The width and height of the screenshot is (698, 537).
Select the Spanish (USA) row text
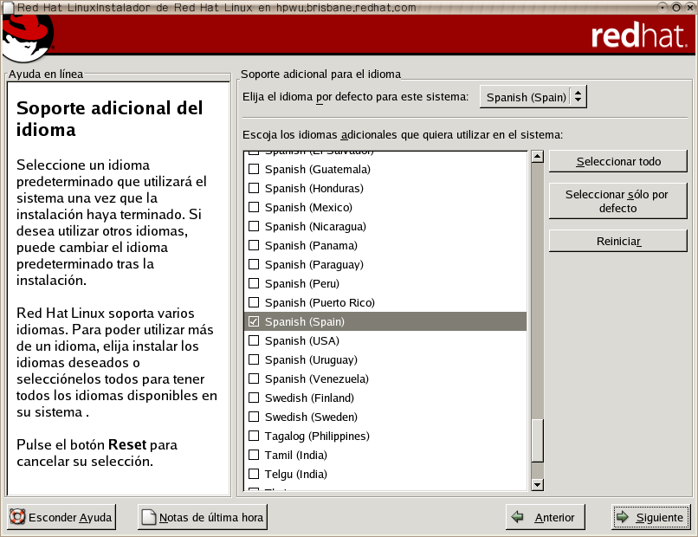302,341
